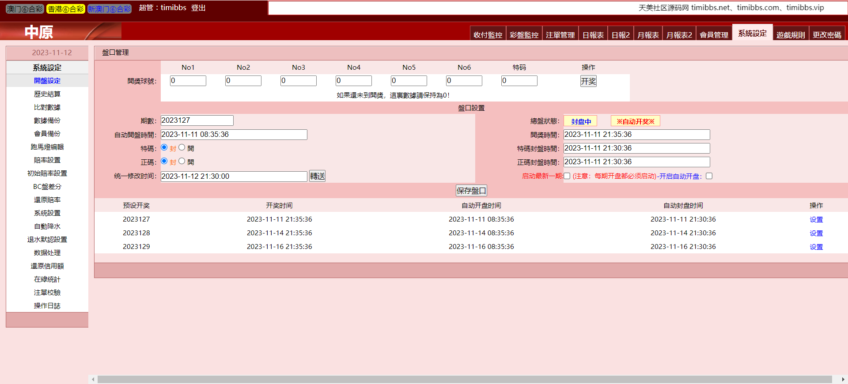Open 日報2 menu item

(621, 35)
